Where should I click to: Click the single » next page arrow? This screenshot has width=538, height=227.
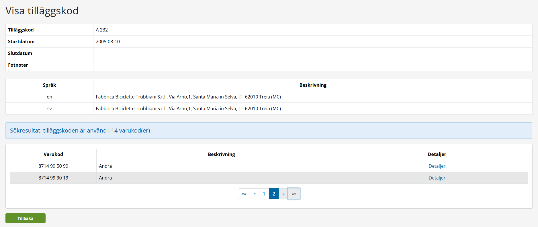(x=283, y=194)
